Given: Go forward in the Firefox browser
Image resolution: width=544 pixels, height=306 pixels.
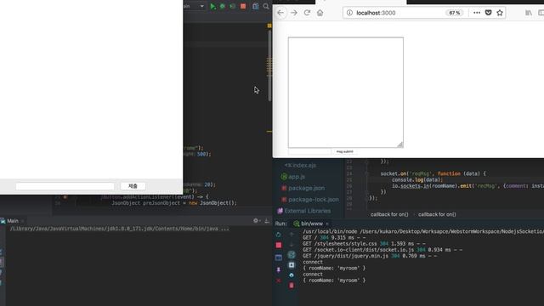Looking at the screenshot, I should tap(294, 13).
